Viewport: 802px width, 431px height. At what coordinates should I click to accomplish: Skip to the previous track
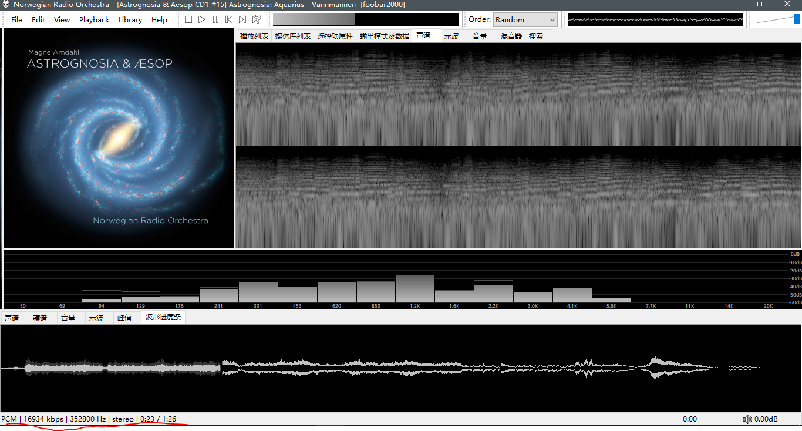coord(229,19)
